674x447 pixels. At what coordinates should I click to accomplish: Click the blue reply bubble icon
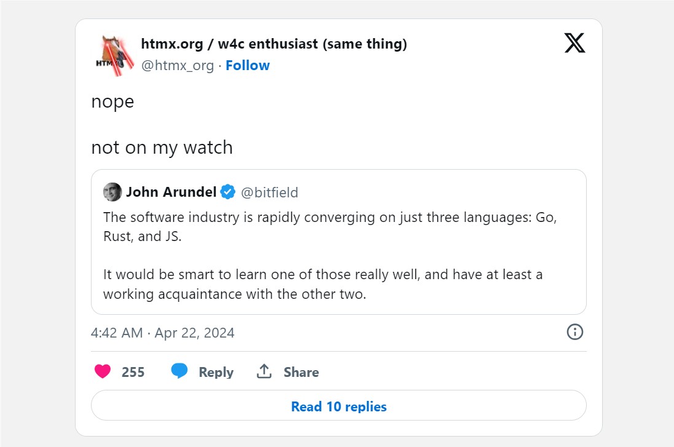(179, 371)
